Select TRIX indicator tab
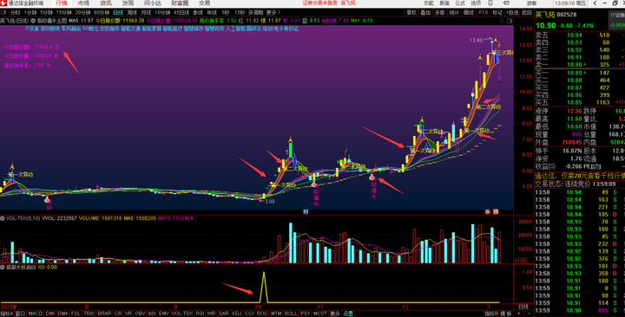625x317 pixels. pyautogui.click(x=89, y=314)
